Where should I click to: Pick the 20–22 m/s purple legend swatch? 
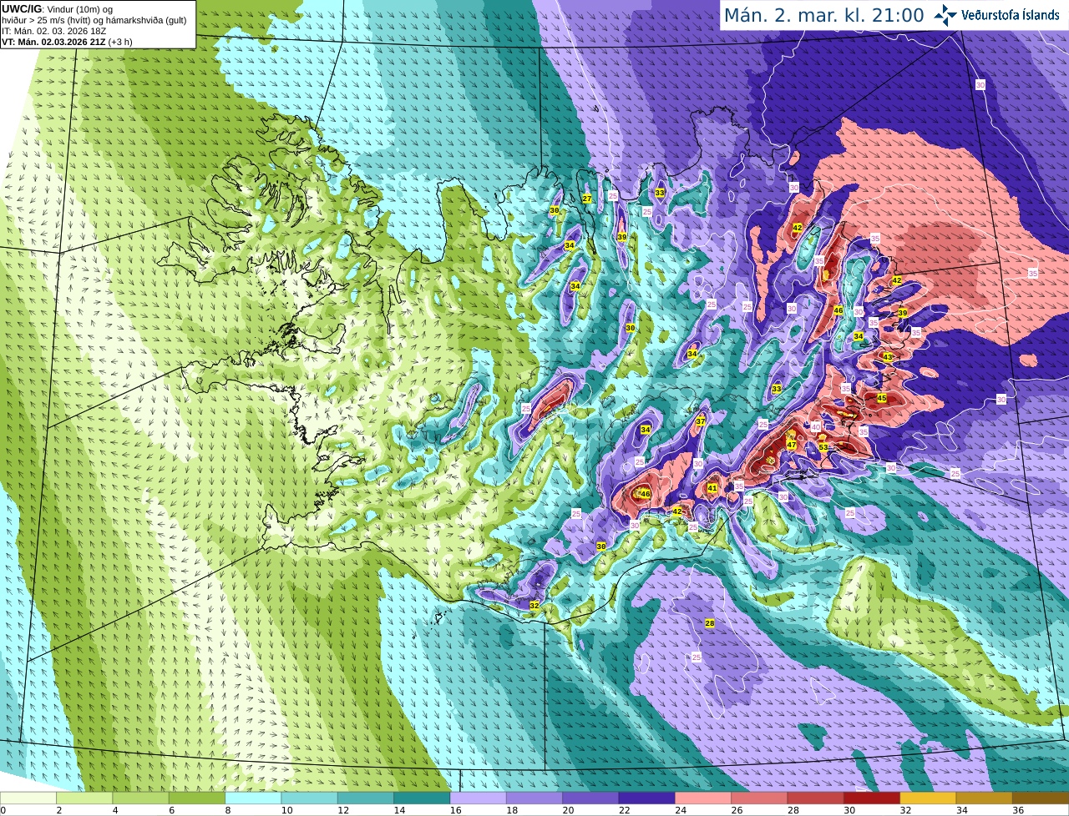tap(590, 798)
